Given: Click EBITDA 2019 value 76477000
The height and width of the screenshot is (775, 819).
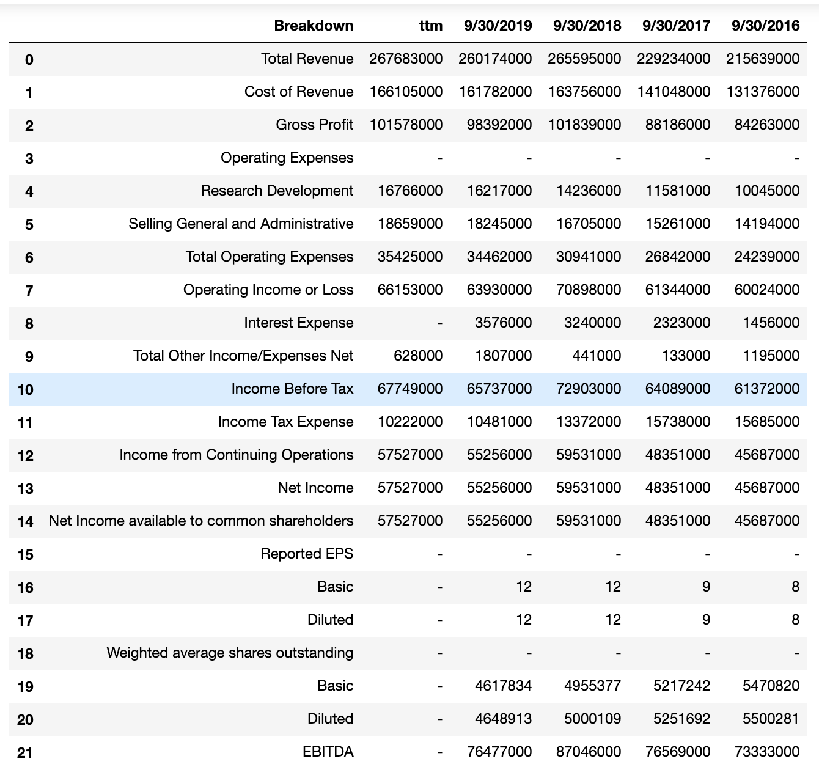Looking at the screenshot, I should 499,752.
